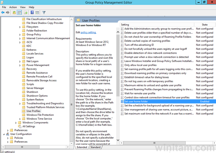Click the Up one level folder icon
The height and width of the screenshot is (153, 216).
point(14,13)
